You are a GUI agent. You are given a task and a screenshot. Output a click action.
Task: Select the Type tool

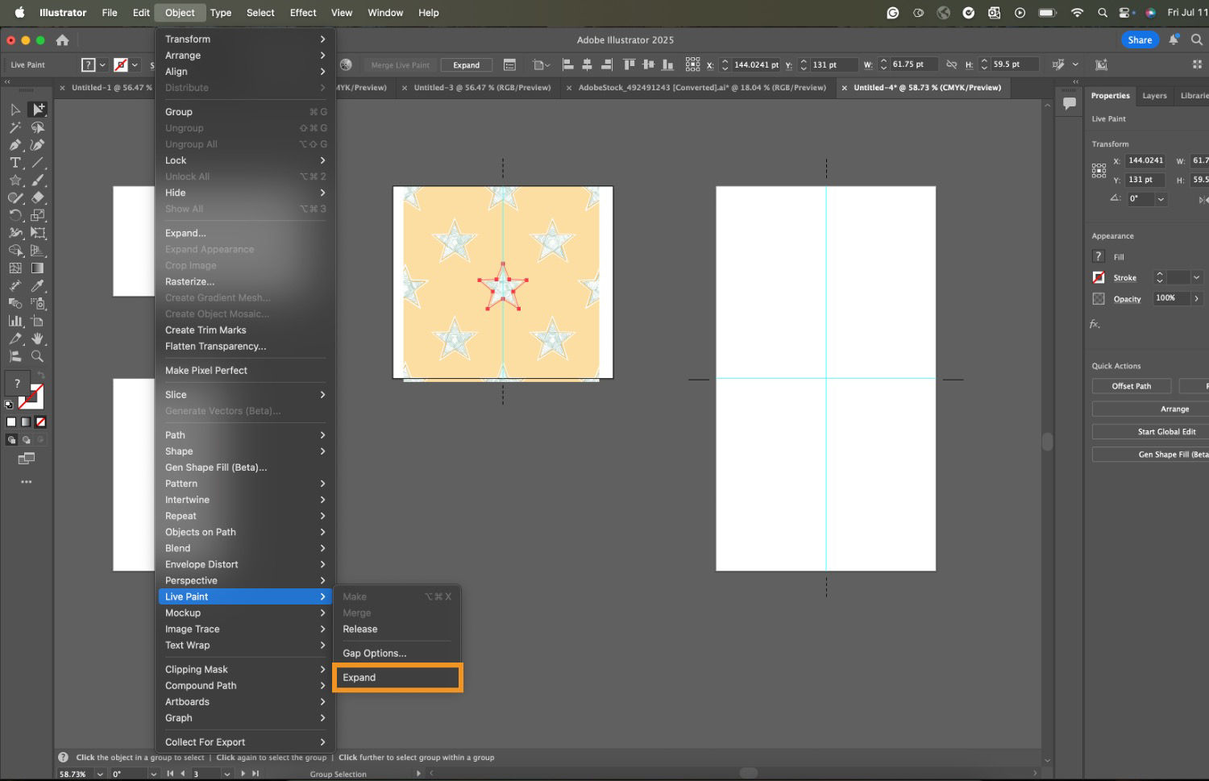pos(15,162)
